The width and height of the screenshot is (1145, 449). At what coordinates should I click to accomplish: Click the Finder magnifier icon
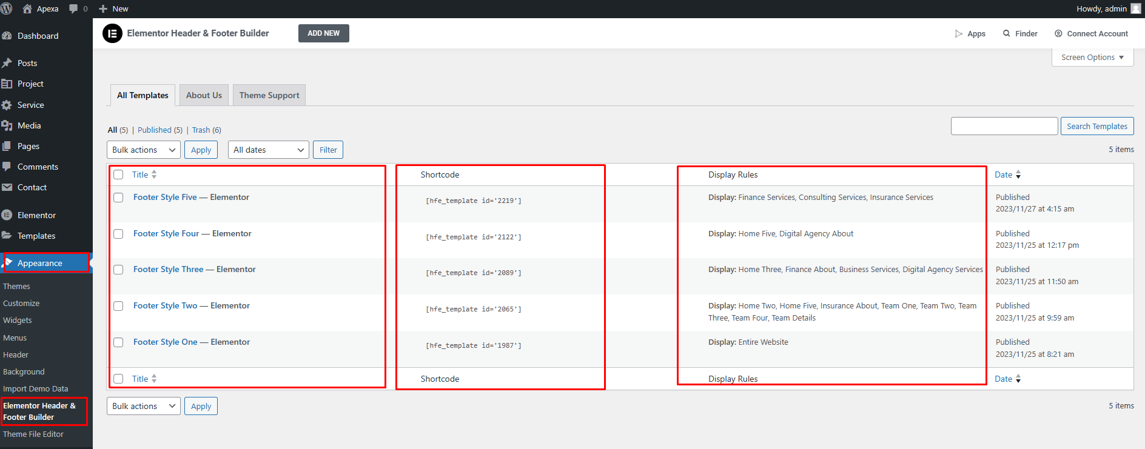point(1007,33)
